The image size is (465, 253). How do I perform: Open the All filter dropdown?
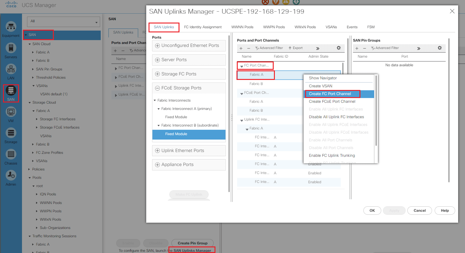point(63,21)
